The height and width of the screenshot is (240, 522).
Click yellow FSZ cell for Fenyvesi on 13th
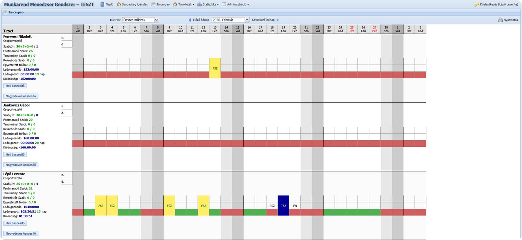[x=215, y=68]
